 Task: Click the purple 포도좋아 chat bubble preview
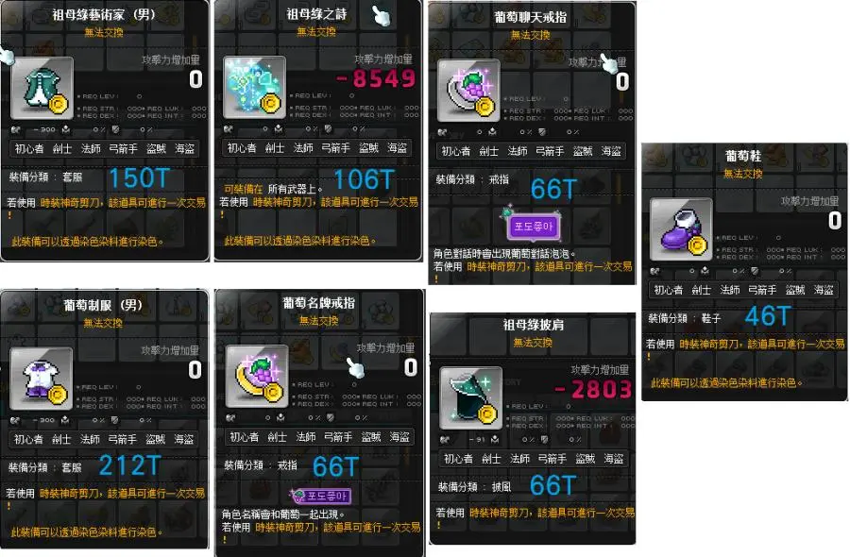[533, 225]
